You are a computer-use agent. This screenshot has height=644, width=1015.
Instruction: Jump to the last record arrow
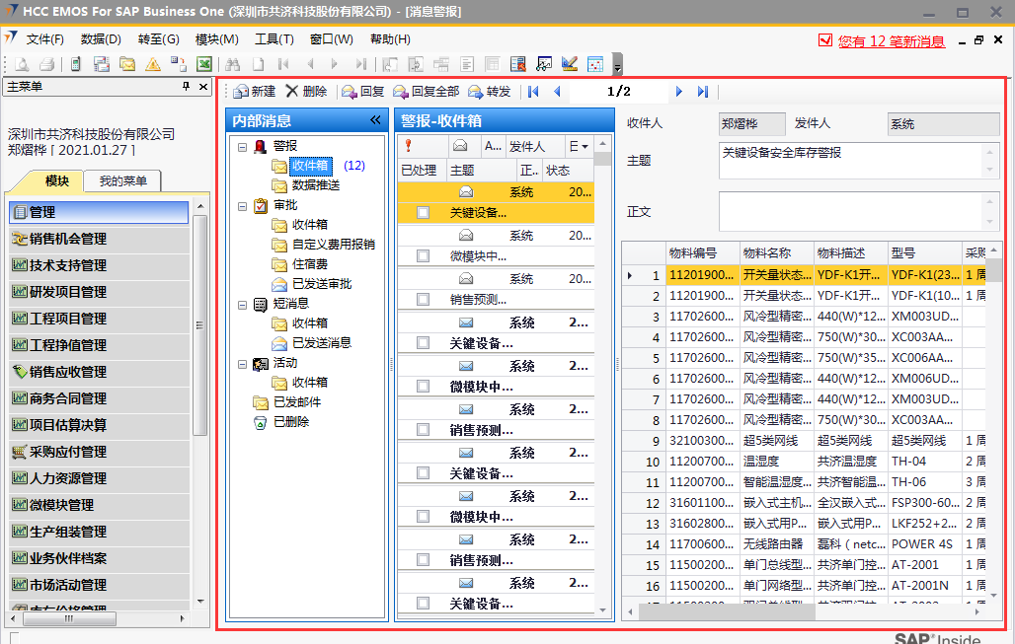[x=703, y=92]
